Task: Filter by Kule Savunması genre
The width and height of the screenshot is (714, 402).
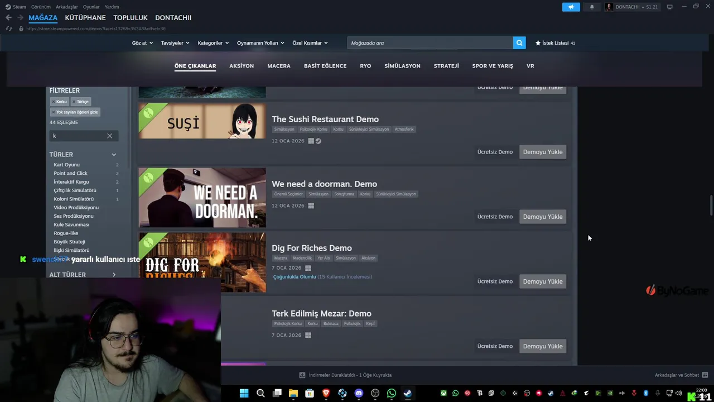Action: [x=71, y=224]
